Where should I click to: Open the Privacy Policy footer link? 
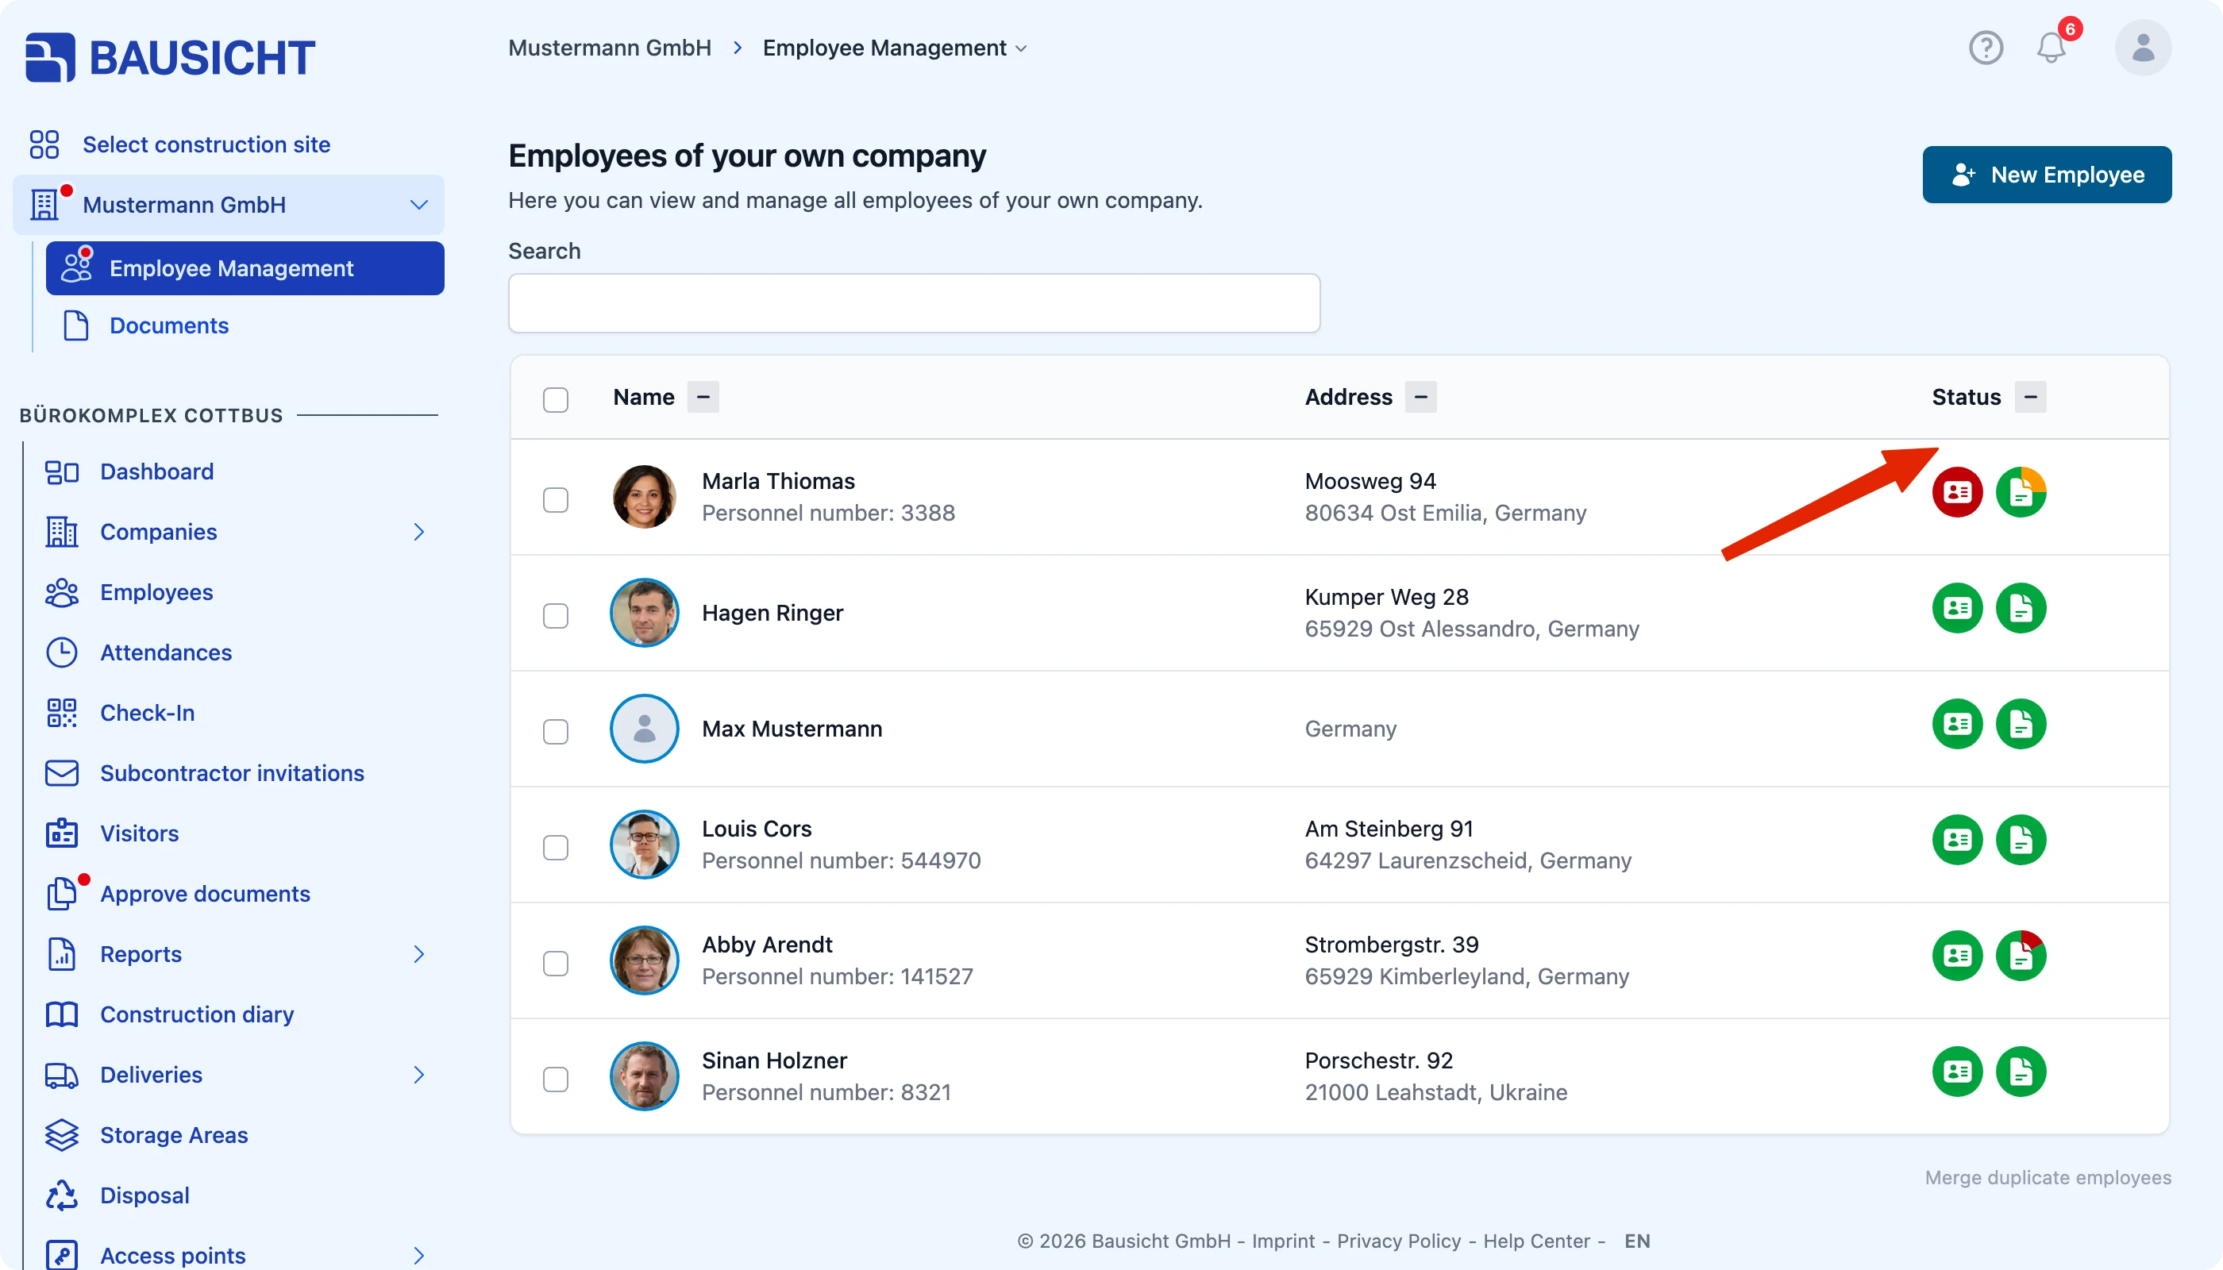click(x=1399, y=1241)
